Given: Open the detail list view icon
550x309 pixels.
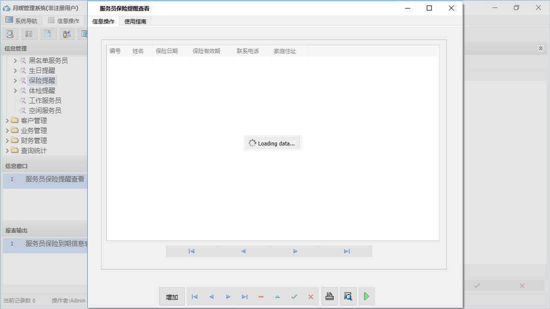Looking at the screenshot, I should (x=28, y=33).
